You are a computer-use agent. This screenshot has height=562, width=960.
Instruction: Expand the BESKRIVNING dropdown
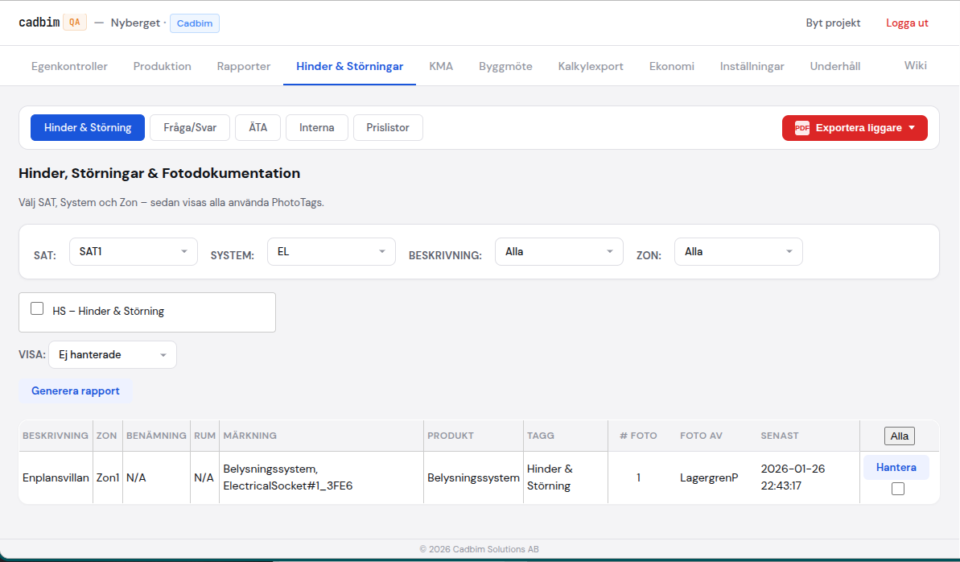(x=558, y=251)
